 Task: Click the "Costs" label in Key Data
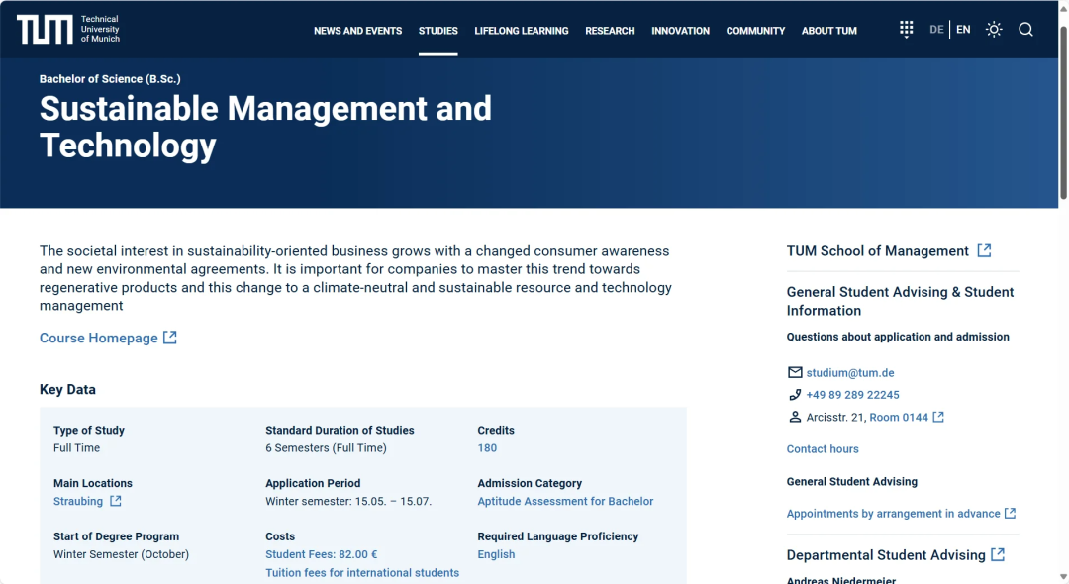point(280,536)
